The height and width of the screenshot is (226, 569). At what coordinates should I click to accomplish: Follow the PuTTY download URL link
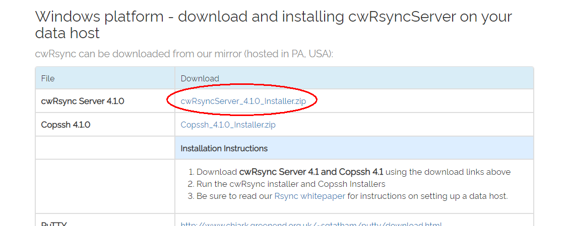coord(311,223)
